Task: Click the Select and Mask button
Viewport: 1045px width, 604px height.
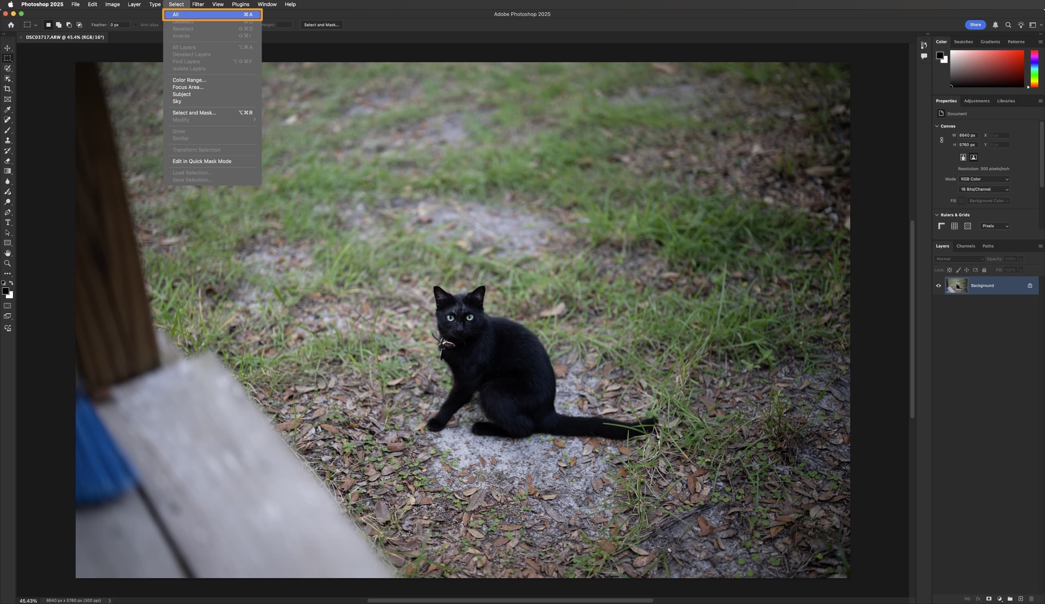Action: [x=321, y=25]
